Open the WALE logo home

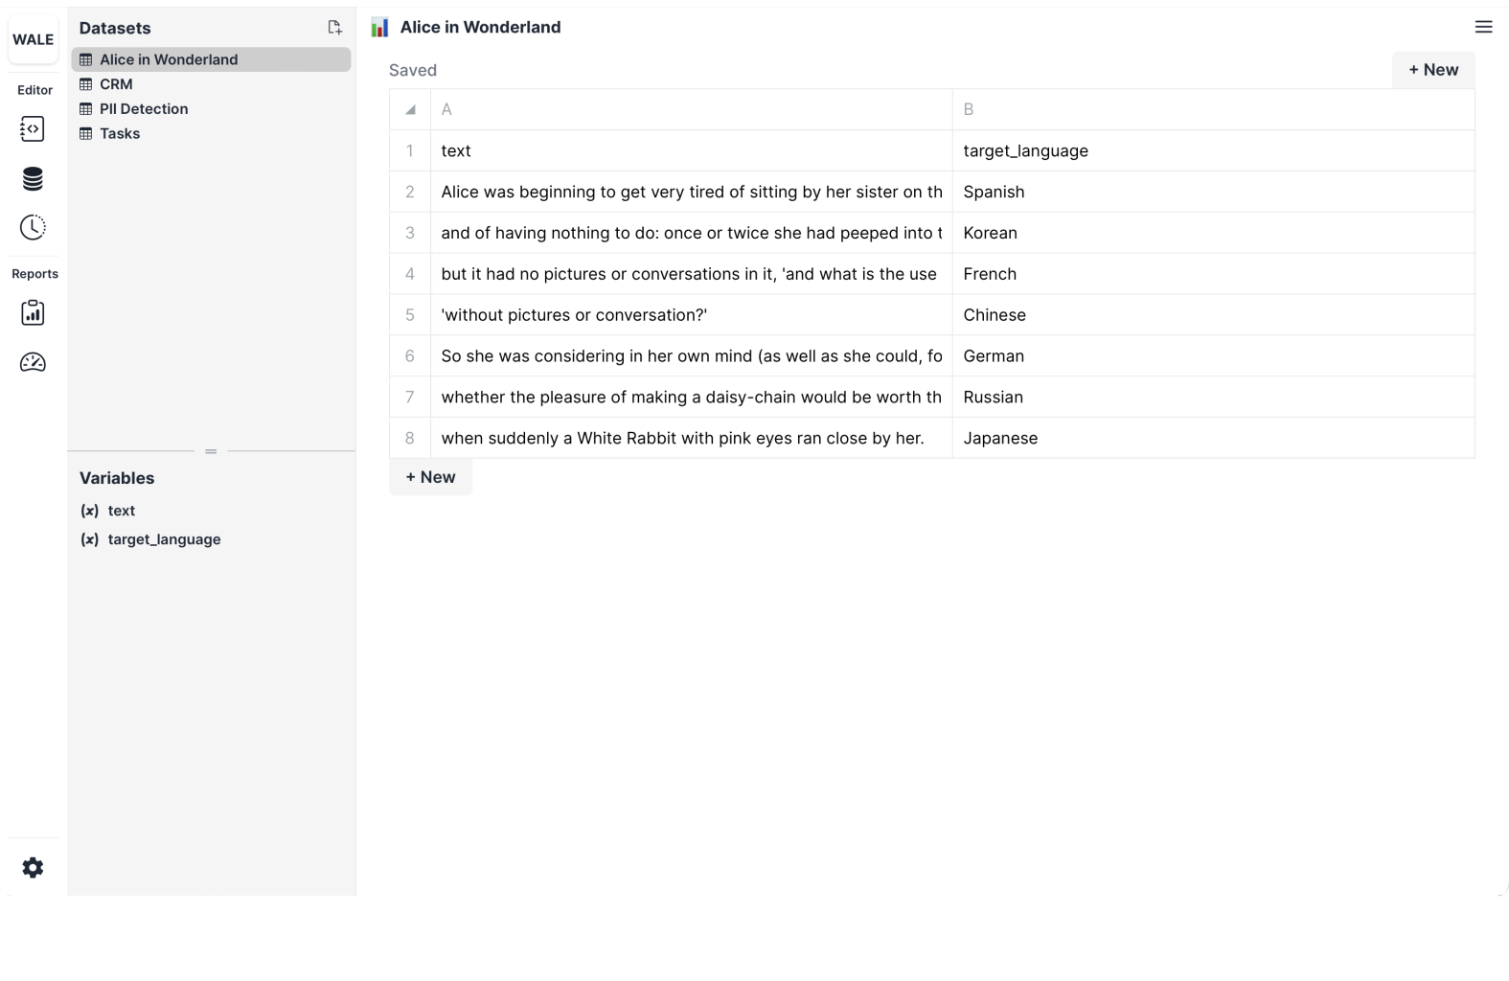[33, 39]
